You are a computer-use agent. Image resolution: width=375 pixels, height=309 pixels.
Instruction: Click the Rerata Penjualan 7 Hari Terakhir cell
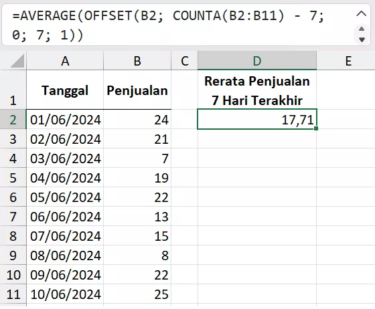257,90
